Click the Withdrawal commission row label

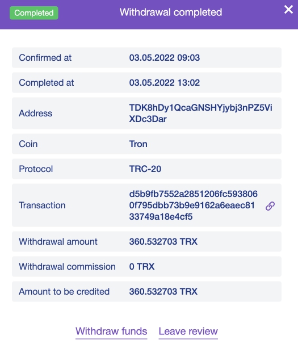pyautogui.click(x=67, y=267)
